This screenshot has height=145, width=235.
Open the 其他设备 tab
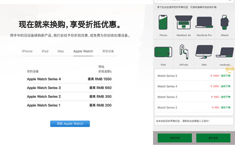pos(108,51)
